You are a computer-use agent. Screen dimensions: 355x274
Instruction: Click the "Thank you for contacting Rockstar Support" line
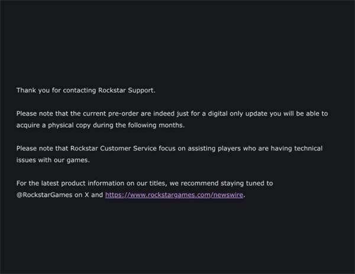pos(86,91)
